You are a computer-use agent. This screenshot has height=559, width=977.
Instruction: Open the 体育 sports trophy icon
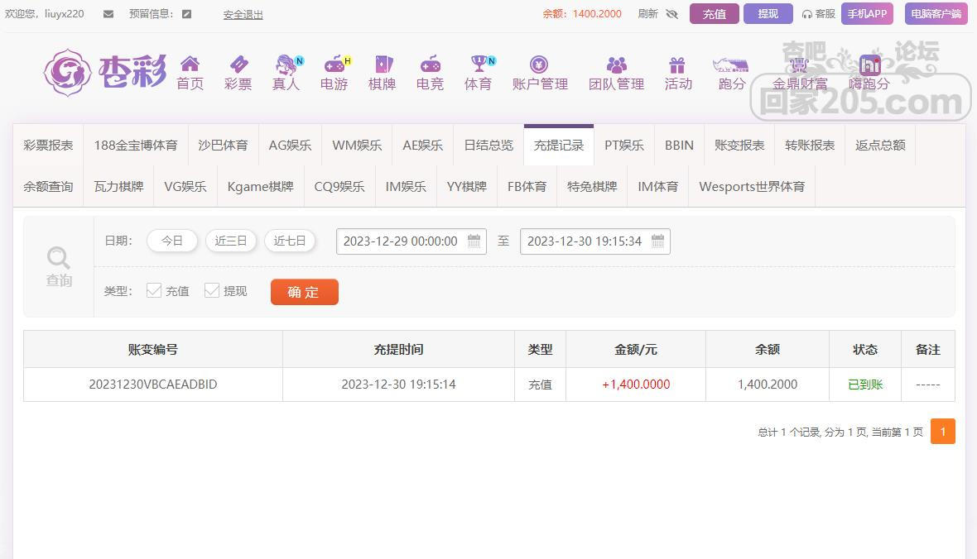point(478,64)
